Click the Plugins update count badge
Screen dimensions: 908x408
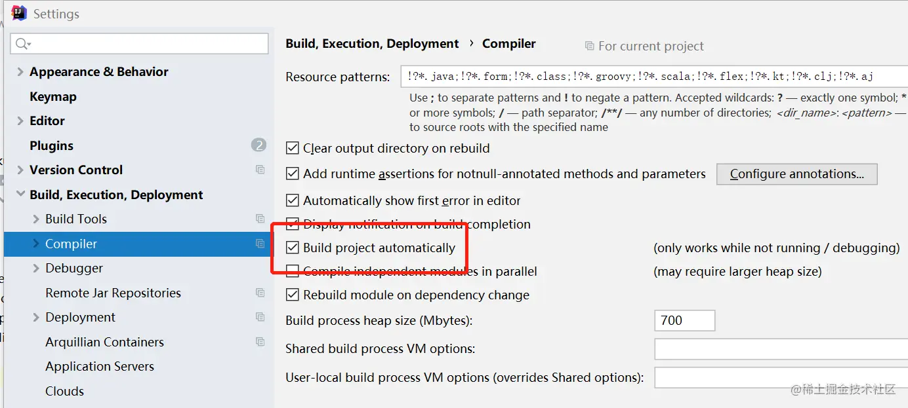[258, 145]
